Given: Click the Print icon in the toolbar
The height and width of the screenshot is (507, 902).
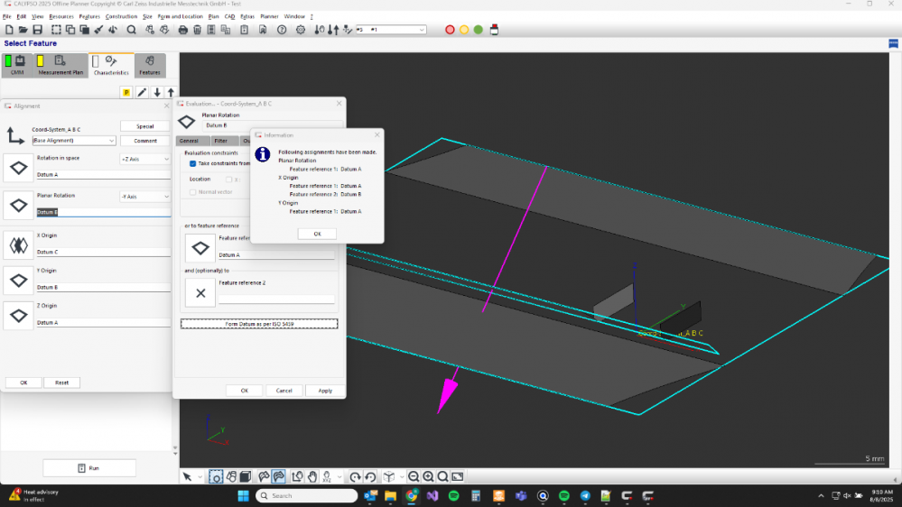Looking at the screenshot, I should pos(183,30).
